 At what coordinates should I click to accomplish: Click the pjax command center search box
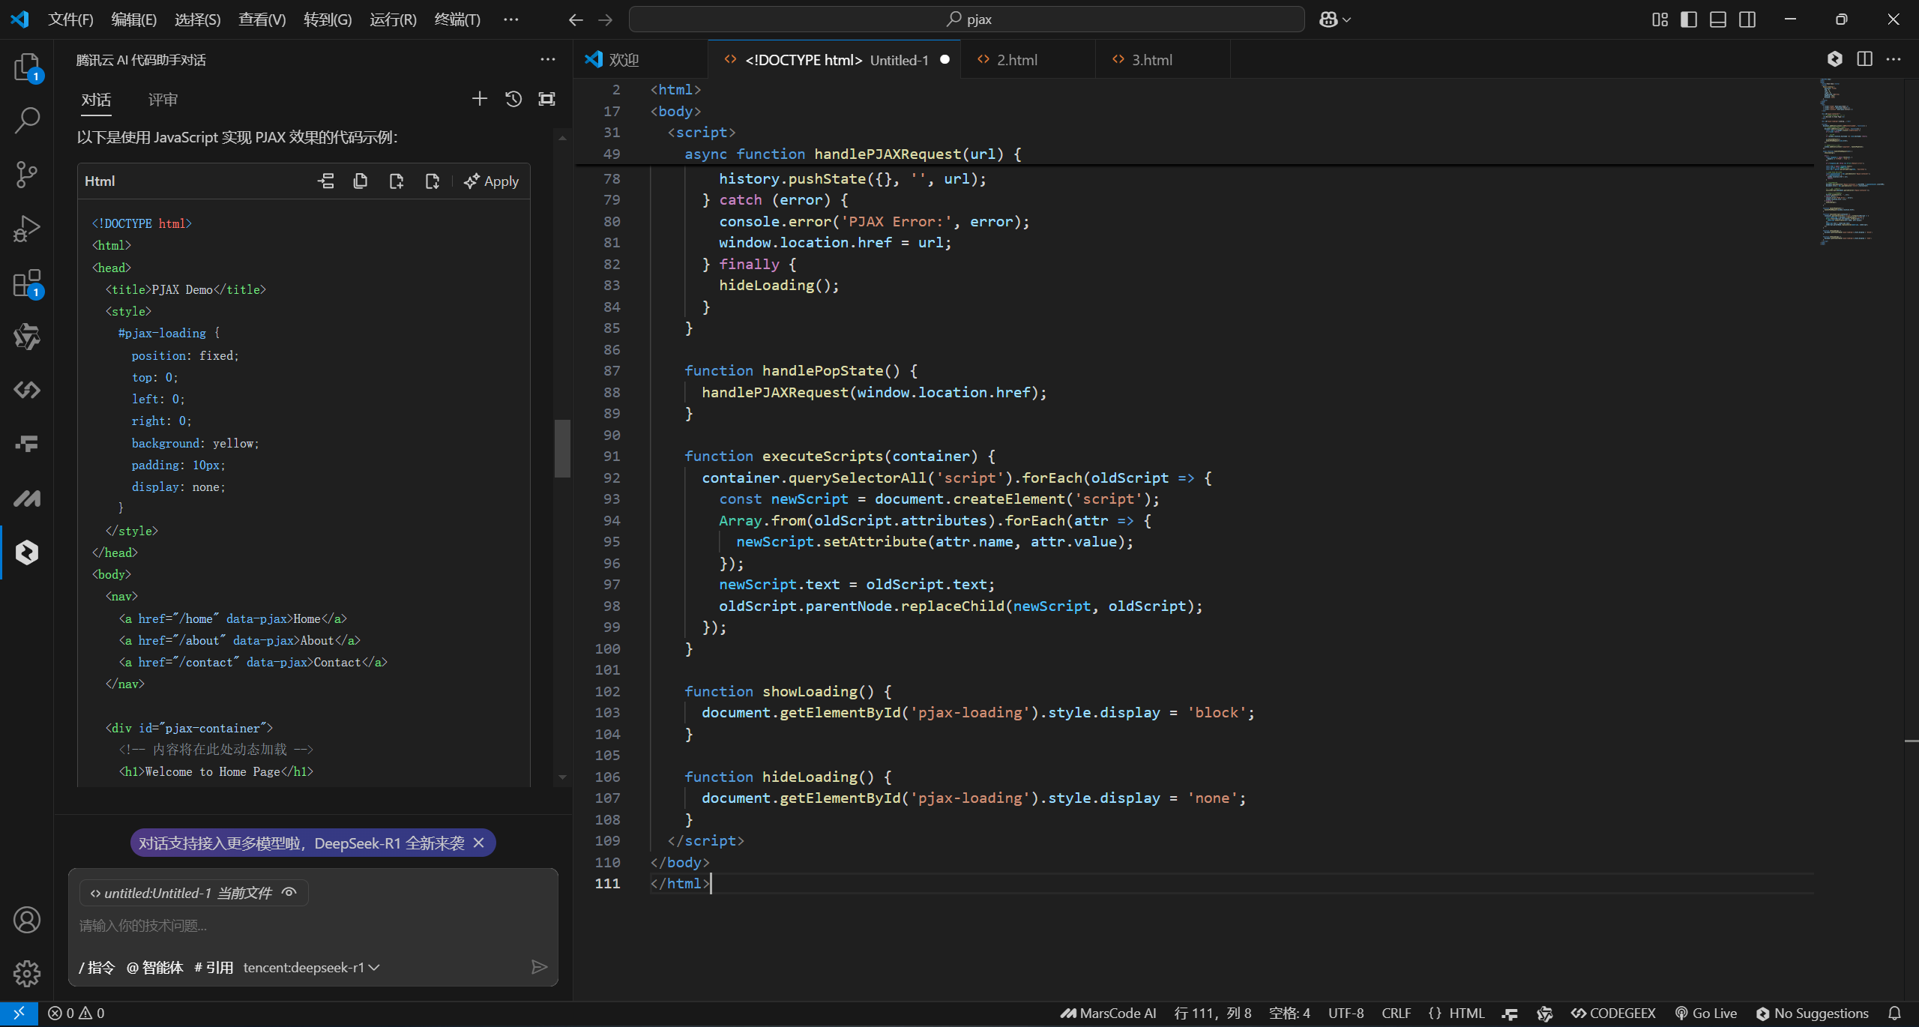tap(966, 19)
